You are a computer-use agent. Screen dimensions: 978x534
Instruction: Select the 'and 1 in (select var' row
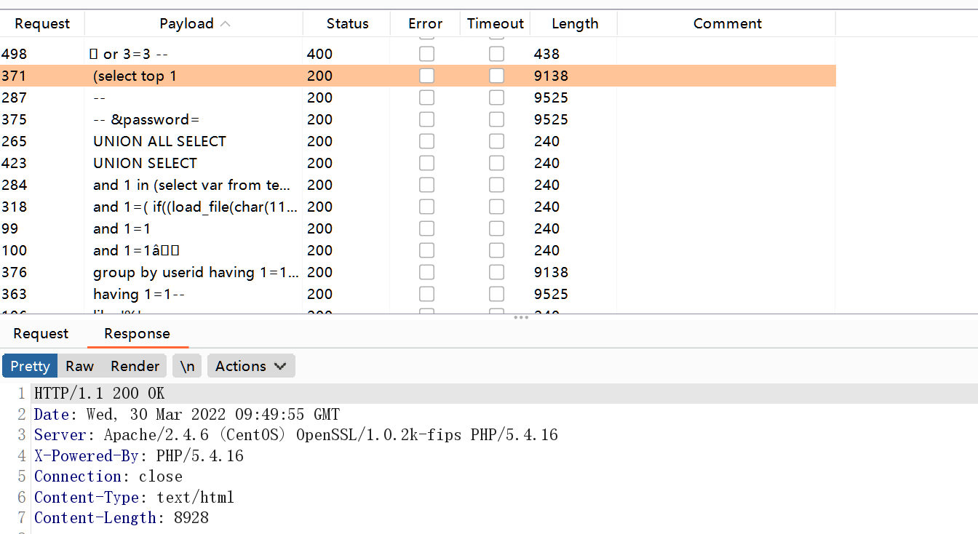418,185
